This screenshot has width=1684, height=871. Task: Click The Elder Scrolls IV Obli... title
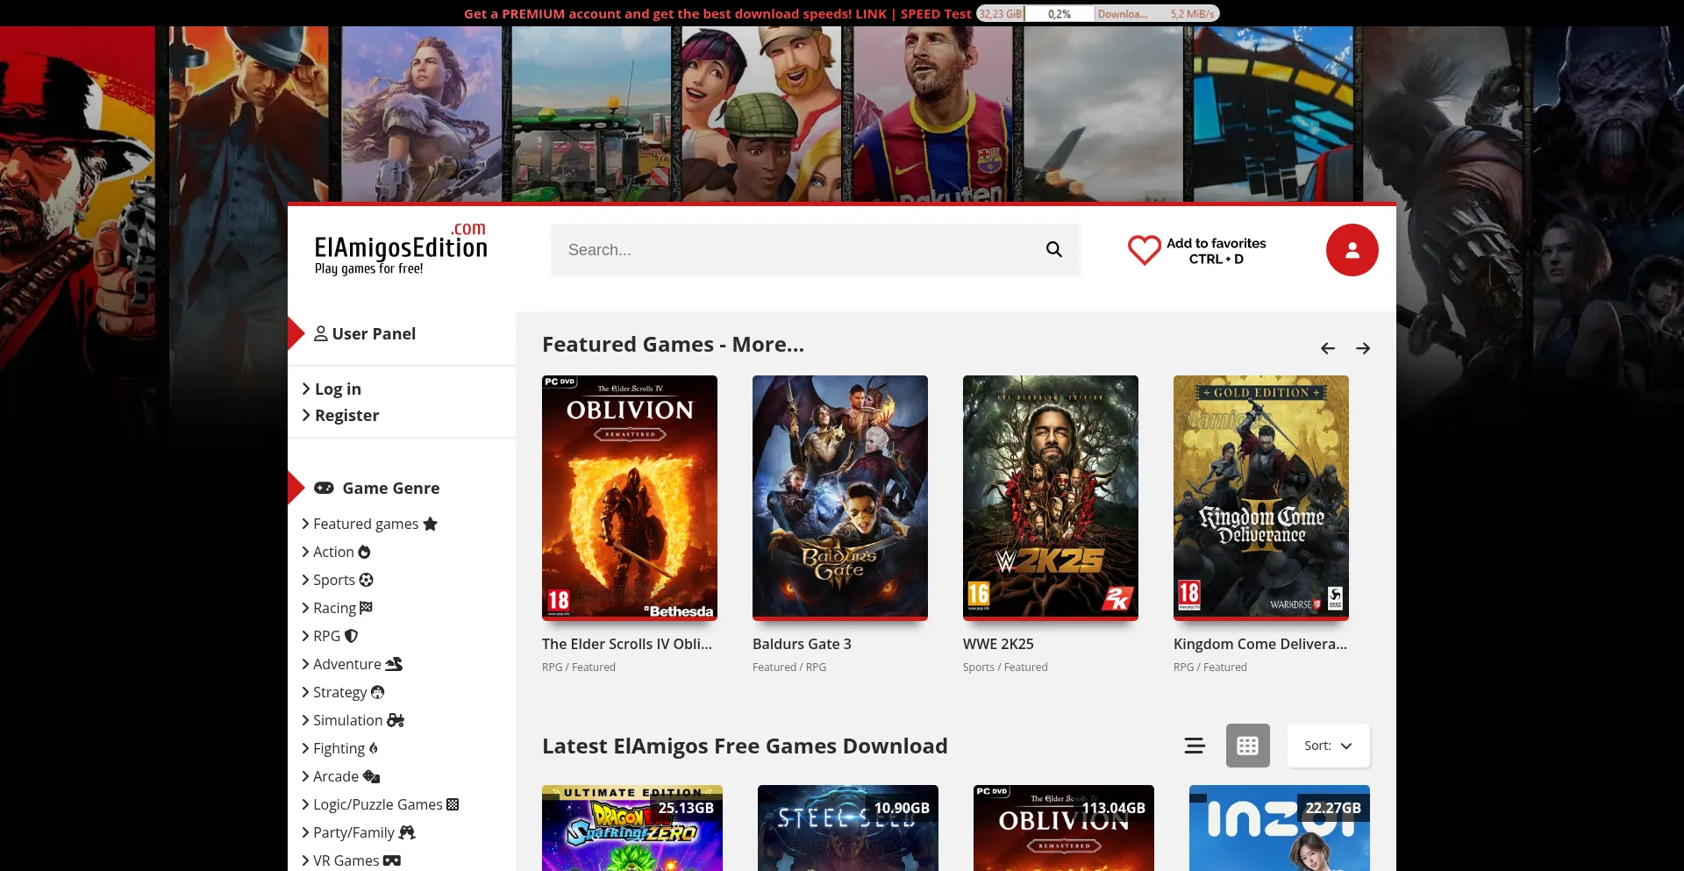(x=627, y=644)
